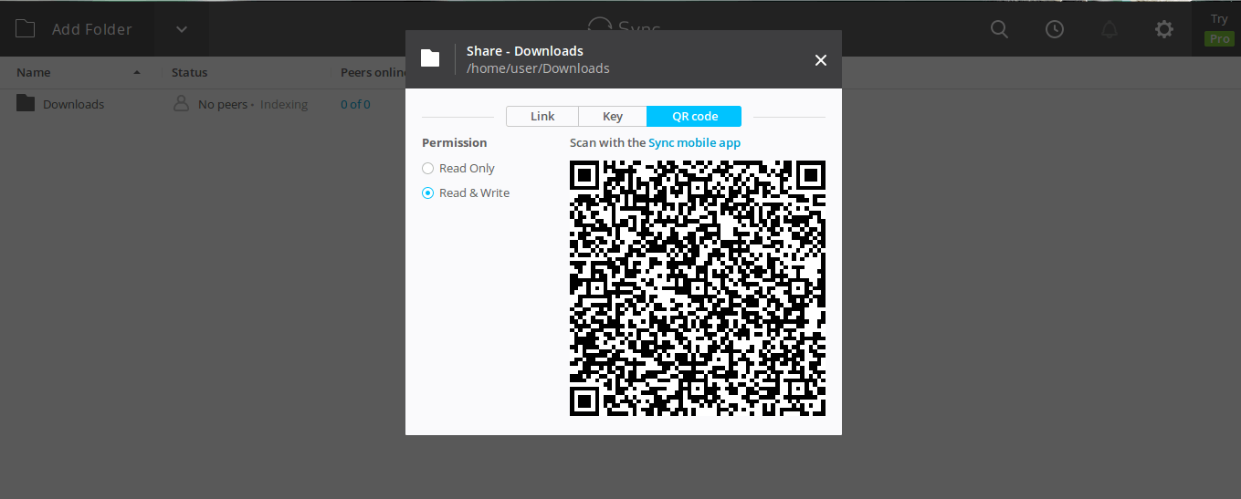Click the search magnifier icon
This screenshot has width=1241, height=499.
[999, 29]
